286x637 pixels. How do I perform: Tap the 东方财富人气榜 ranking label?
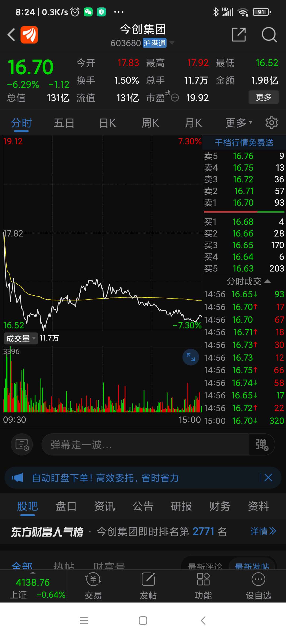pyautogui.click(x=47, y=532)
